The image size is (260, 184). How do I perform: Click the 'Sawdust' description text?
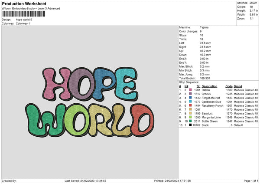tap(207, 114)
